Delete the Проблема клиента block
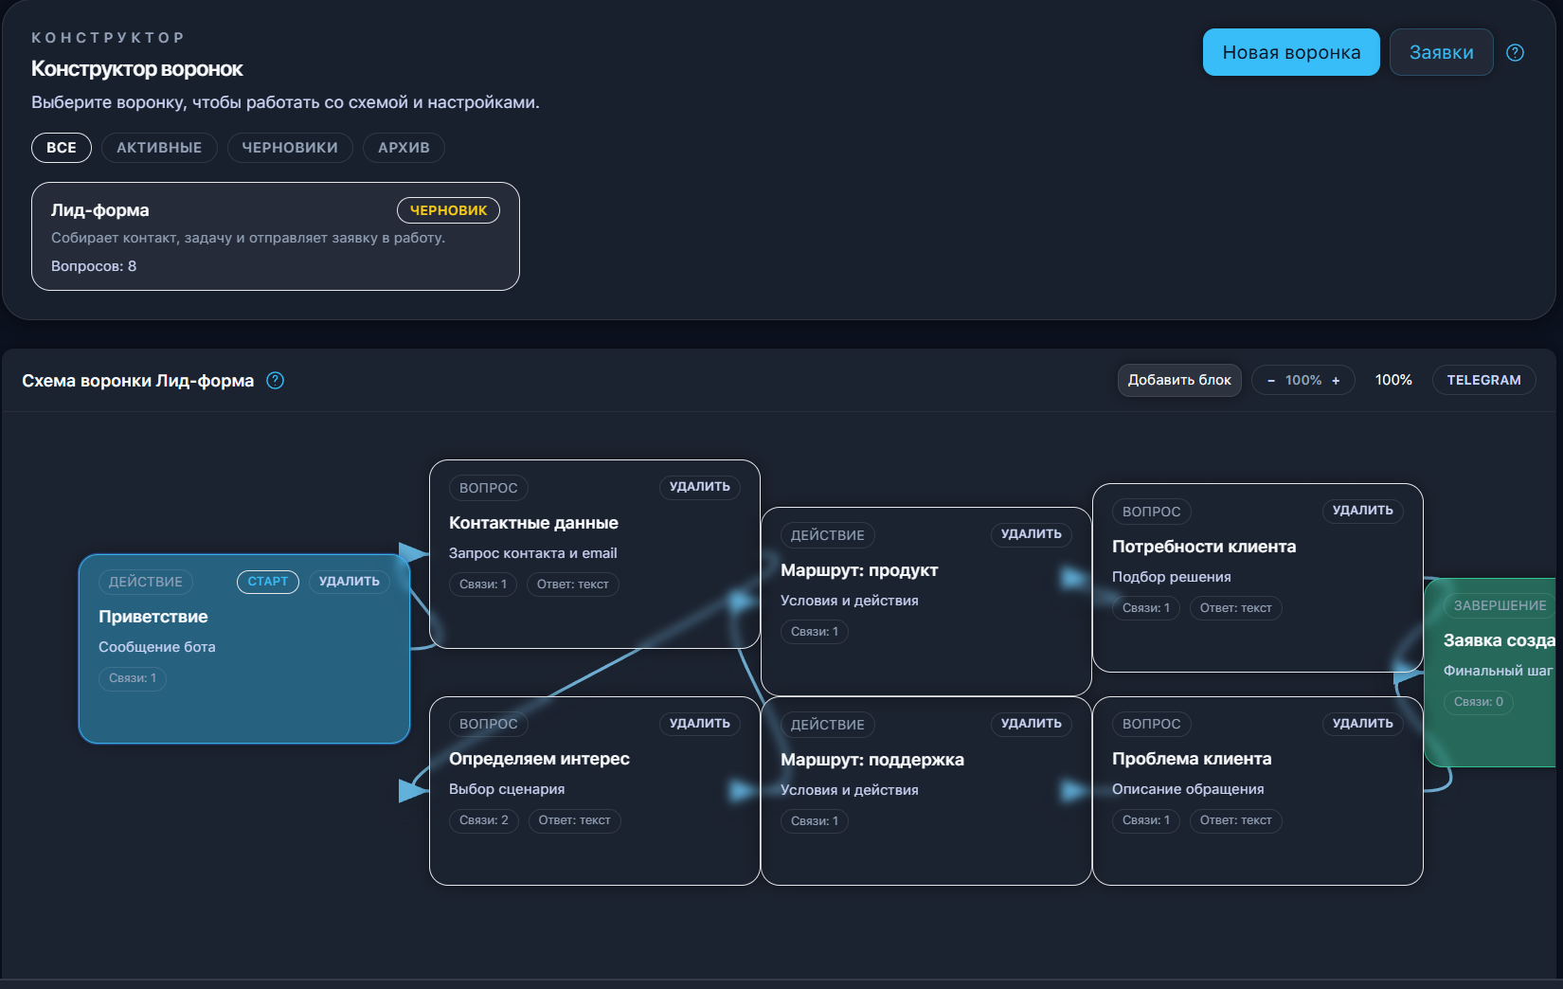 [x=1362, y=724]
